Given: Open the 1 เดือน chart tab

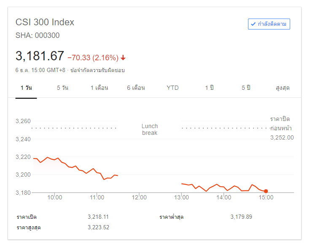Looking at the screenshot, I should coord(100,88).
